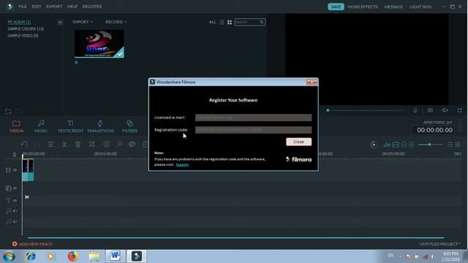
Task: Click the speed clock icon in toolbar
Action: click(145, 145)
